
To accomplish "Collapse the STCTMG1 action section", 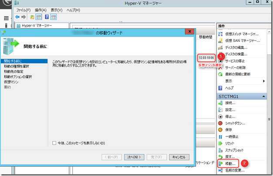I will 263,96.
